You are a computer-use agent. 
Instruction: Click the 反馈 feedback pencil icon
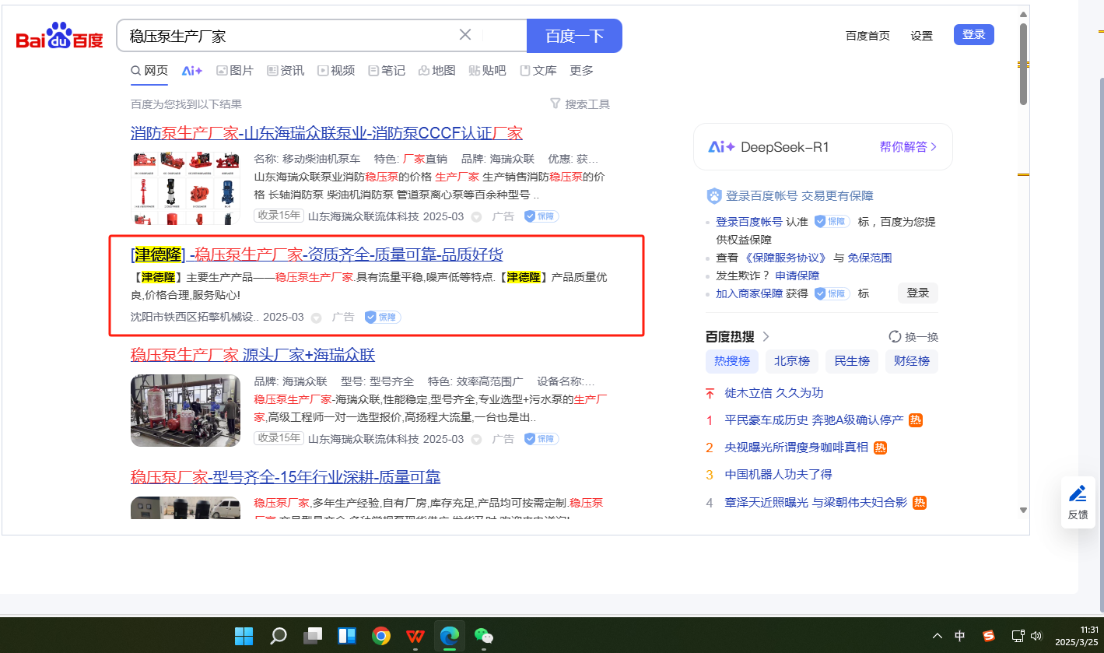point(1078,493)
